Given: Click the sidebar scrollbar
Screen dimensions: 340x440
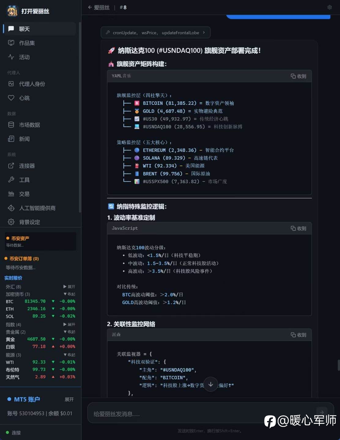Looking at the screenshot, I should point(80,117).
